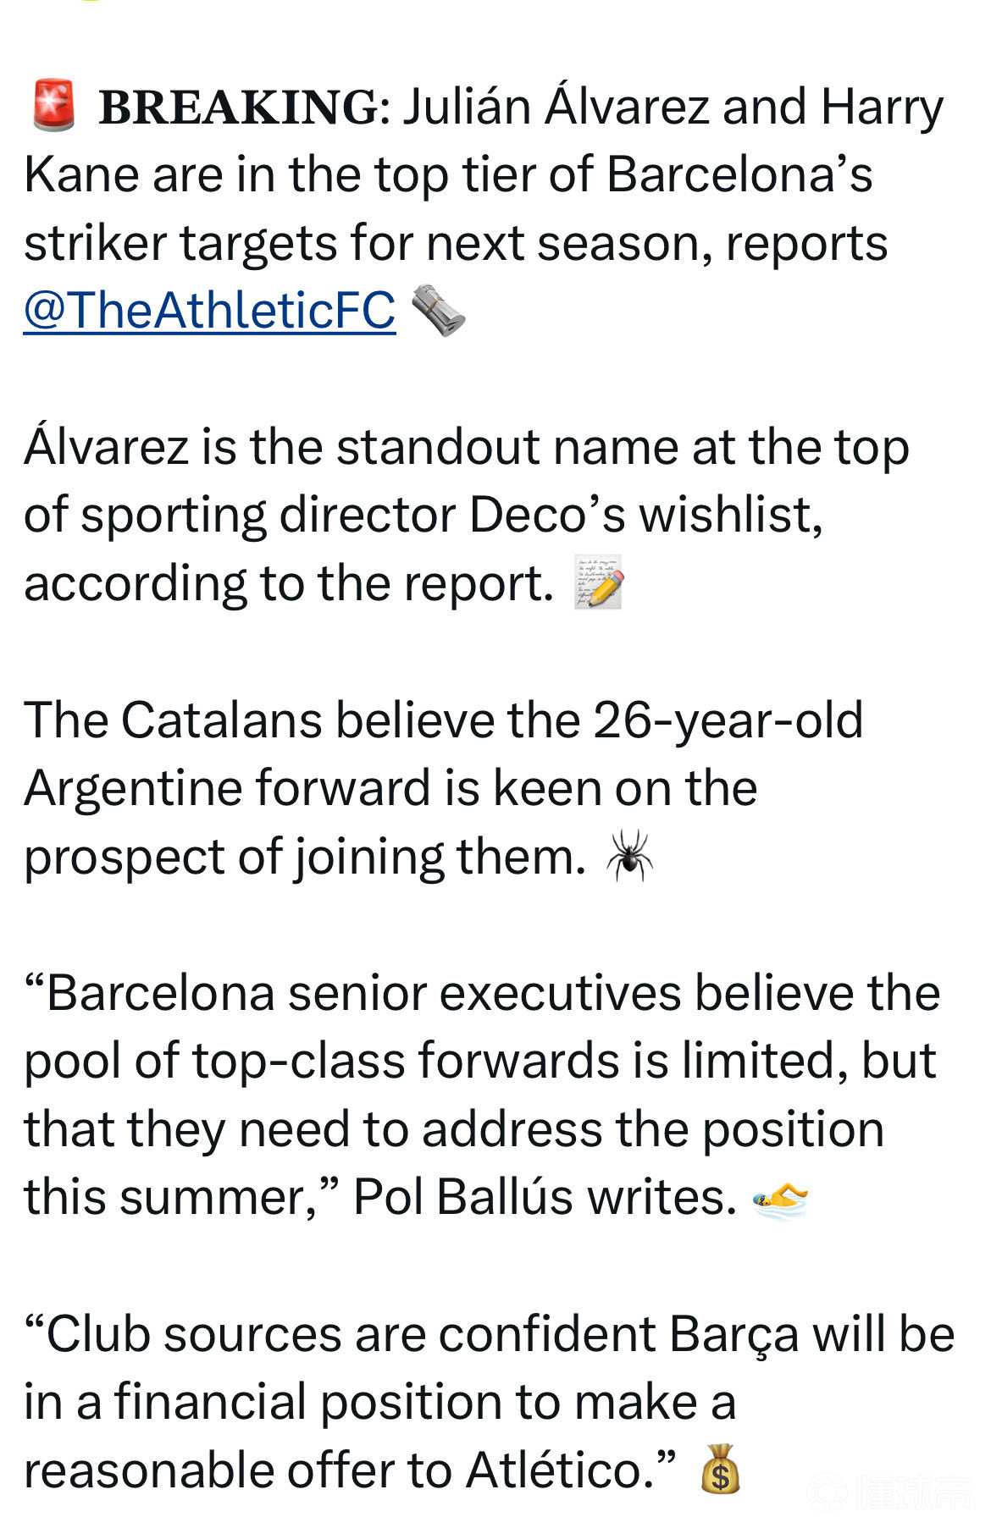
Task: Click the text 26-year-old
Action: (728, 720)
